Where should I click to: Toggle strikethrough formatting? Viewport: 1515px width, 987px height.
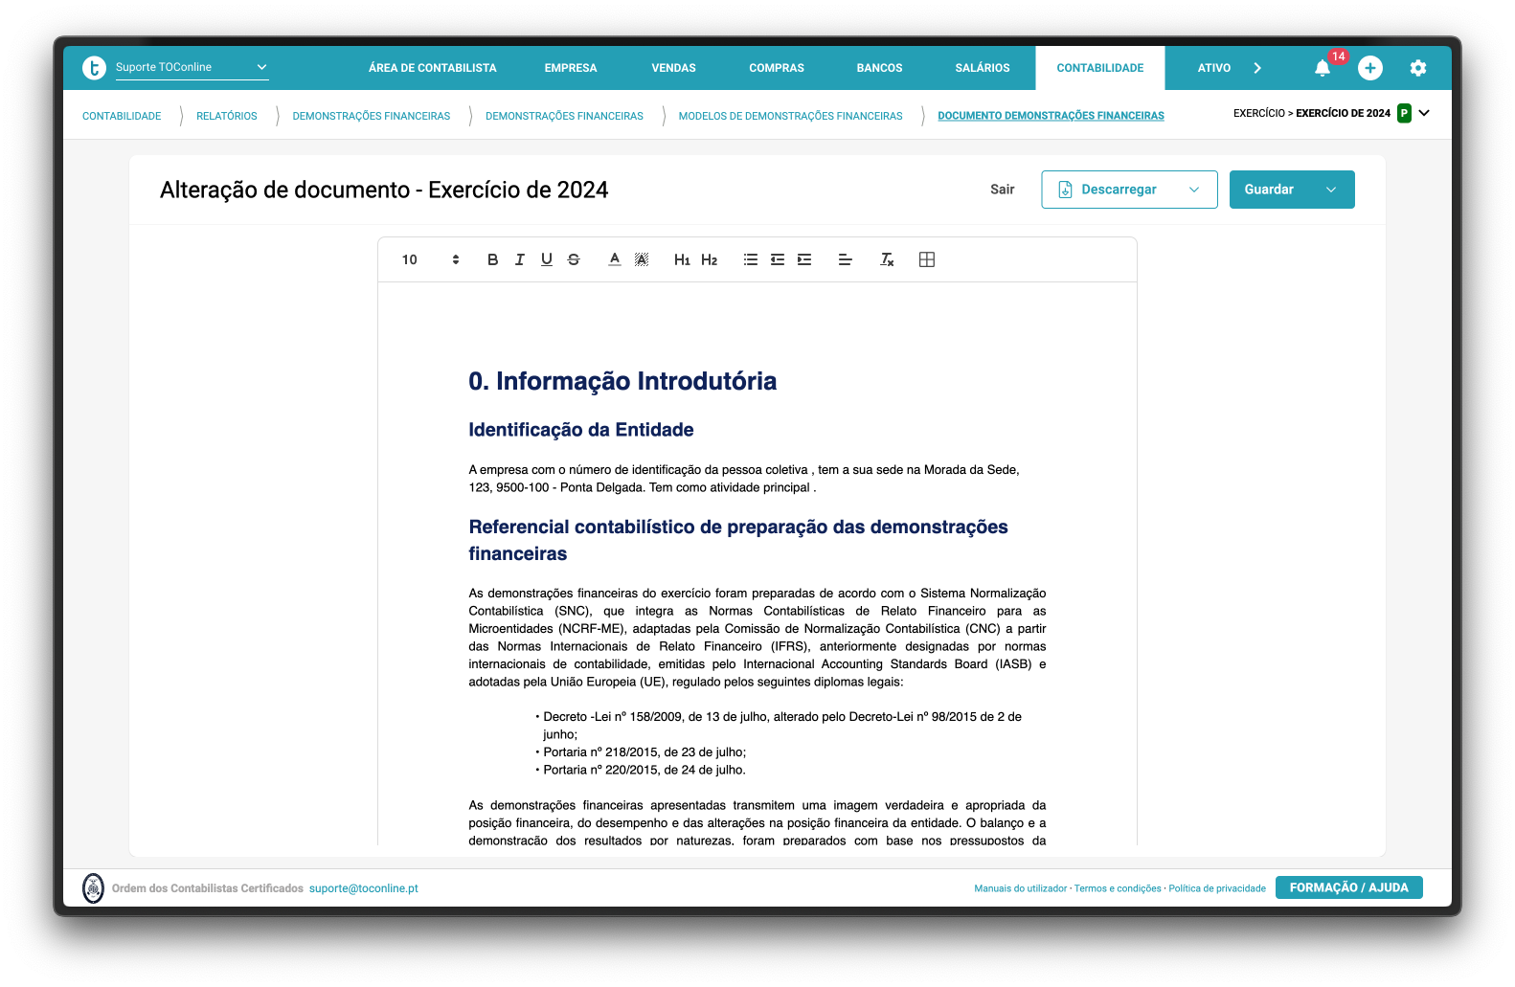[x=574, y=259]
